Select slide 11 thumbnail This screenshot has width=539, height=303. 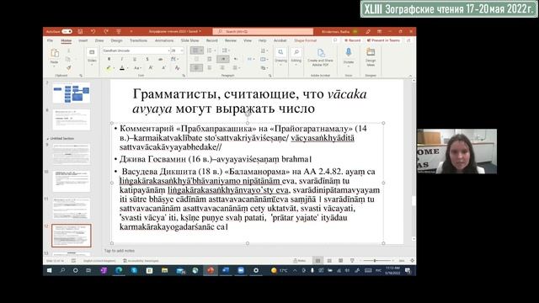point(72,208)
